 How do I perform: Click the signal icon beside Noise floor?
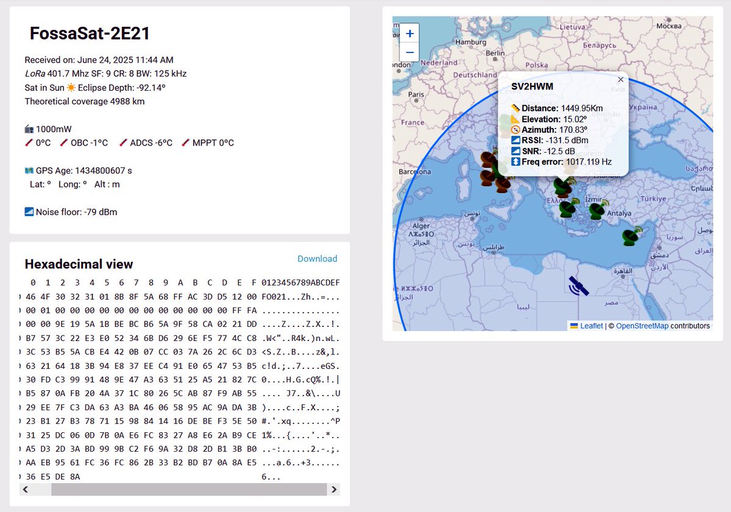pyautogui.click(x=29, y=212)
